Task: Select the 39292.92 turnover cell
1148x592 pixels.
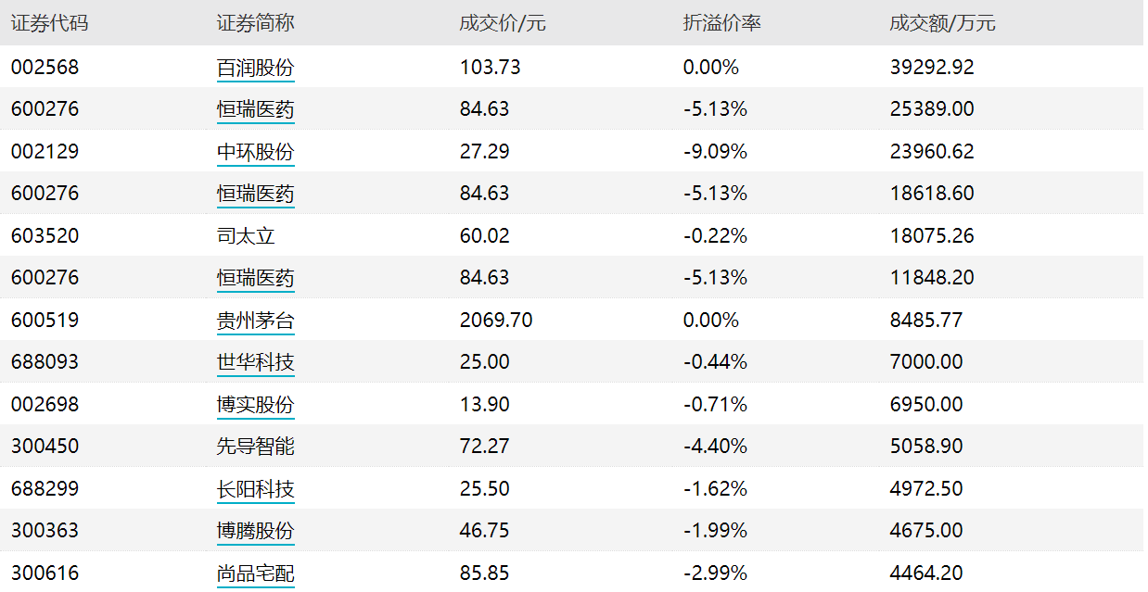Action: coord(932,68)
